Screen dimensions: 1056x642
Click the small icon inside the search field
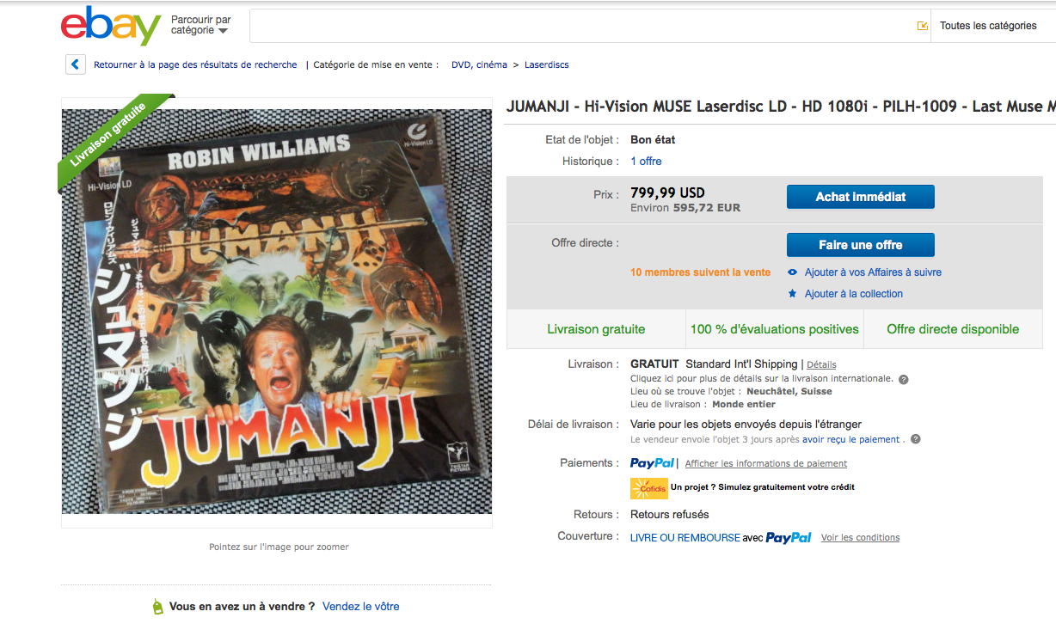click(x=923, y=26)
